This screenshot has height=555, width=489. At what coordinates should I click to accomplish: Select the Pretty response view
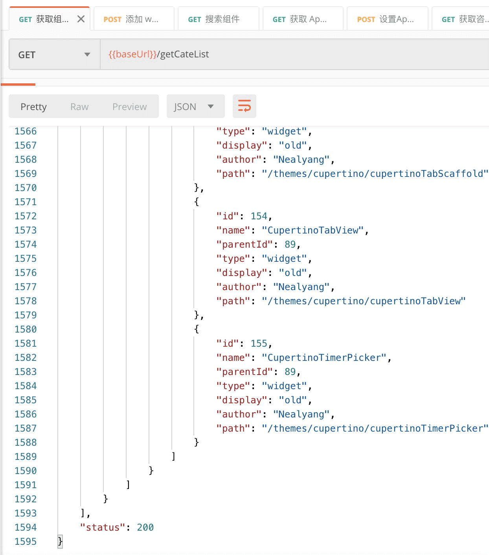pyautogui.click(x=34, y=107)
